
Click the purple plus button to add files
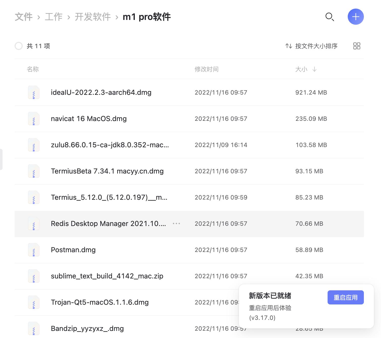click(x=356, y=17)
